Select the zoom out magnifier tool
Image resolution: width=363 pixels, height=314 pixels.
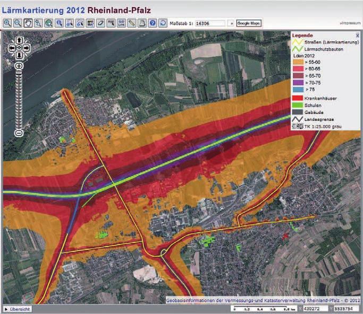pos(18,23)
